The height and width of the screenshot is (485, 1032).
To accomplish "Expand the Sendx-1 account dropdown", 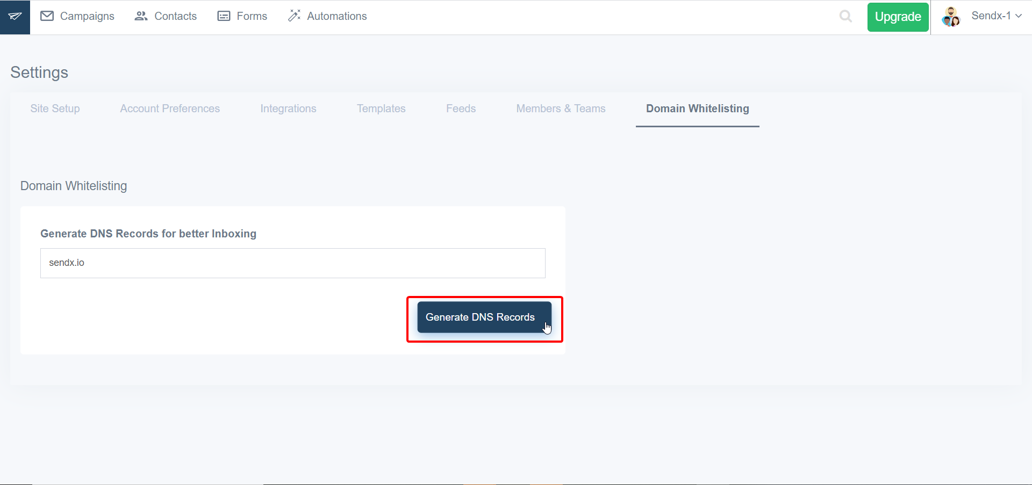I will pos(997,16).
